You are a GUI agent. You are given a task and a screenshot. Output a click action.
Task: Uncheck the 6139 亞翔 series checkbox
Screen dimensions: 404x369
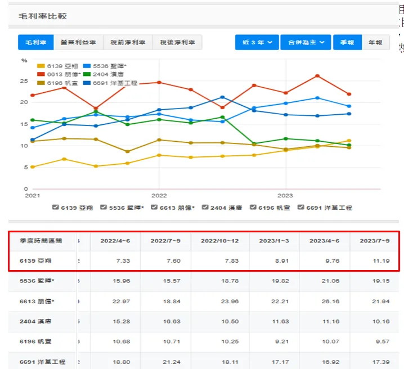[x=55, y=208]
